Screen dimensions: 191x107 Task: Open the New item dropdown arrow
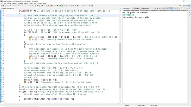click(4, 6)
